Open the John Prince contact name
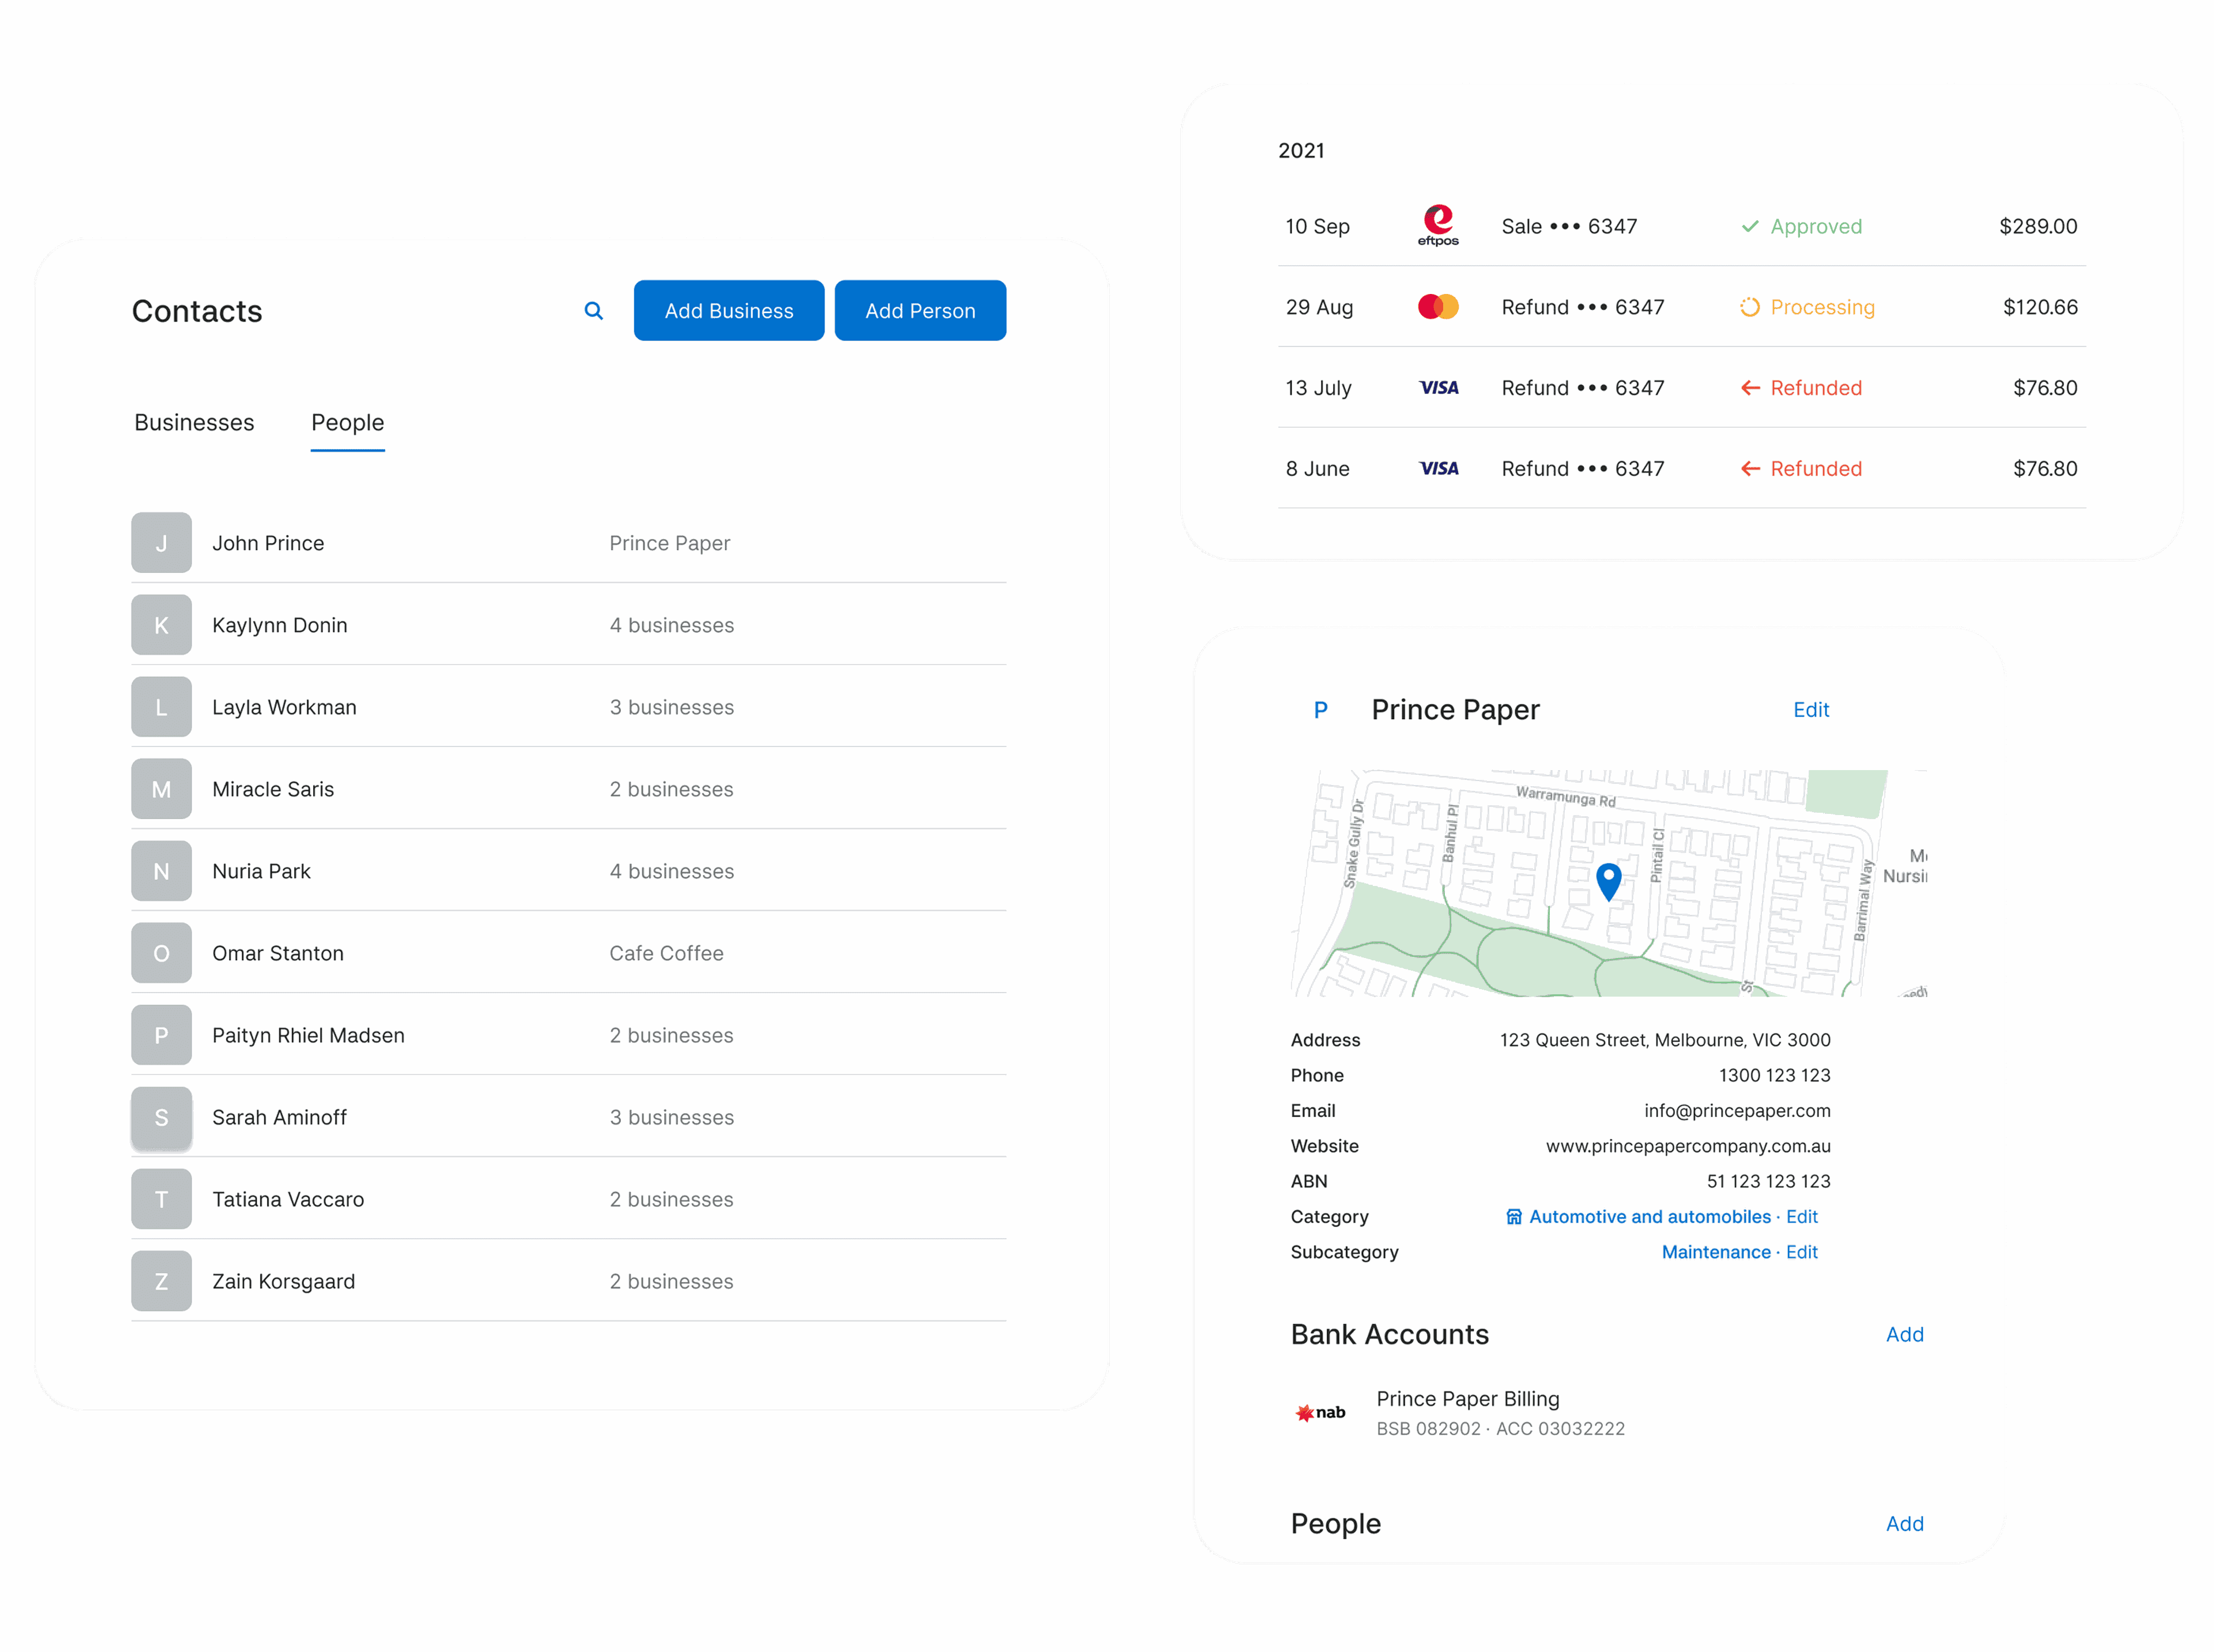The height and width of the screenshot is (1652, 2214). 268,543
